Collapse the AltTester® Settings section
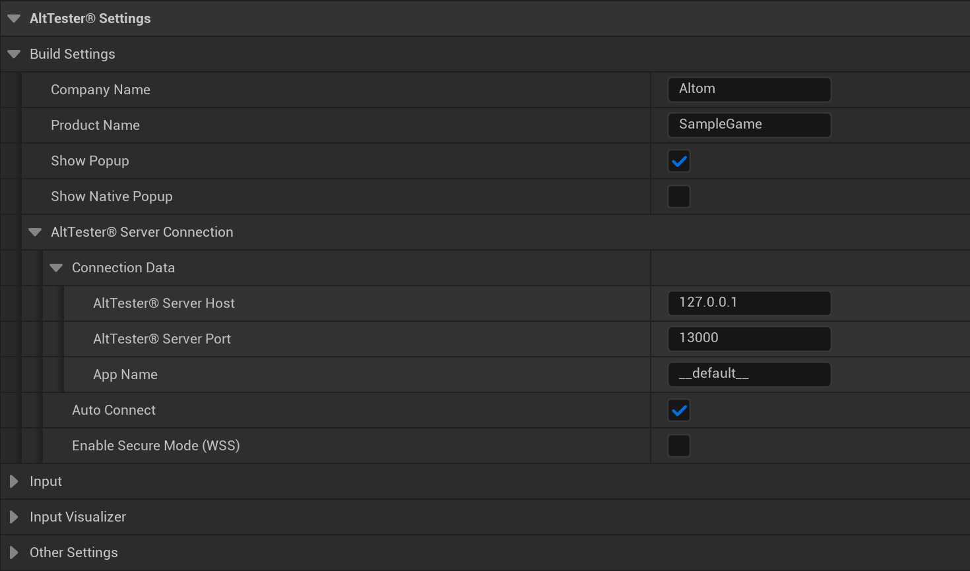The width and height of the screenshot is (970, 571). (14, 18)
